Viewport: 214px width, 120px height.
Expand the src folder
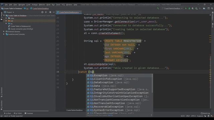pos(6,24)
